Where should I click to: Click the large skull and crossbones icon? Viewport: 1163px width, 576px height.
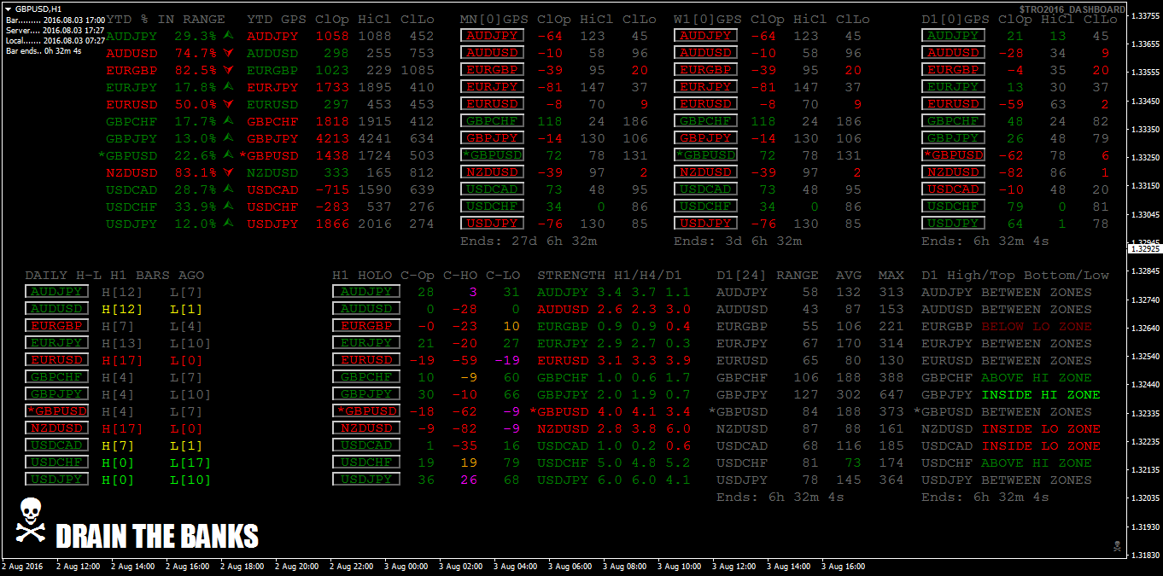(31, 519)
